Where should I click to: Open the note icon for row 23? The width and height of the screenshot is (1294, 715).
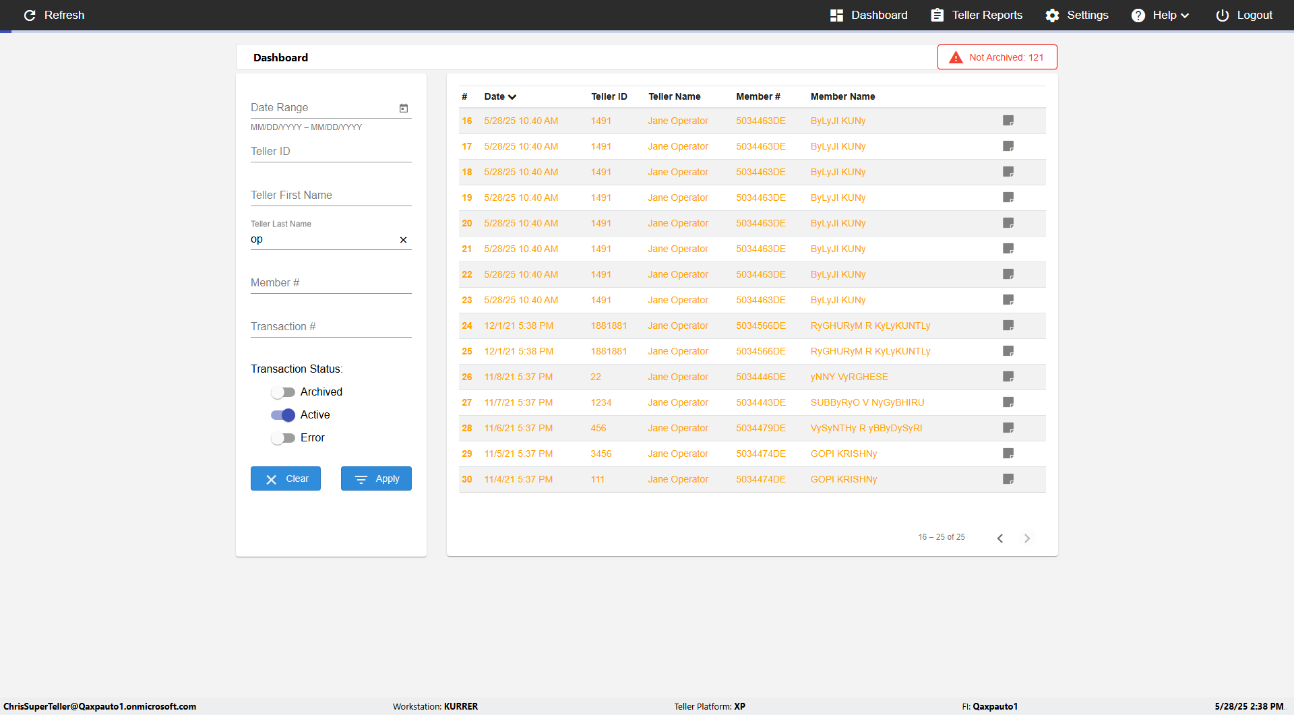(1008, 300)
